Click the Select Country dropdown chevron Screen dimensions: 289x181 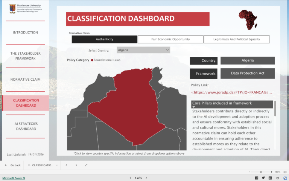pyautogui.click(x=167, y=50)
